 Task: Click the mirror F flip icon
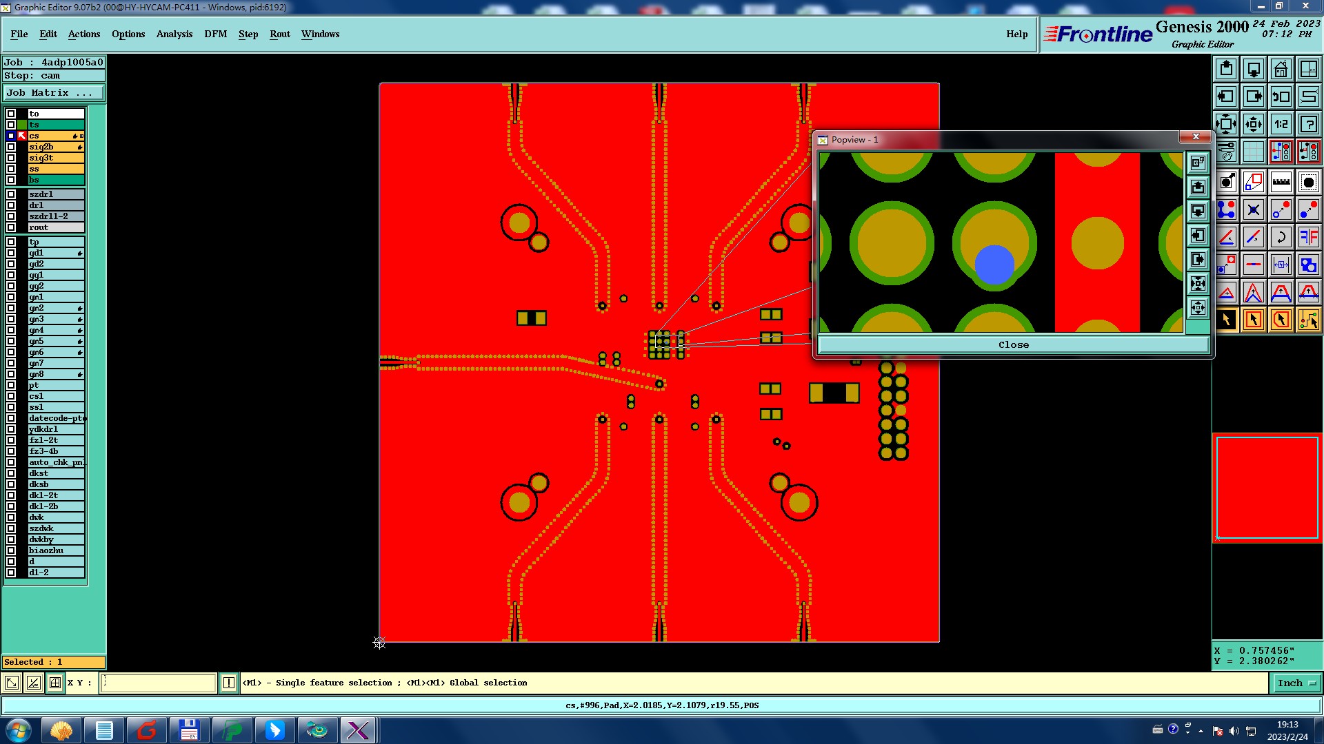(x=1308, y=237)
